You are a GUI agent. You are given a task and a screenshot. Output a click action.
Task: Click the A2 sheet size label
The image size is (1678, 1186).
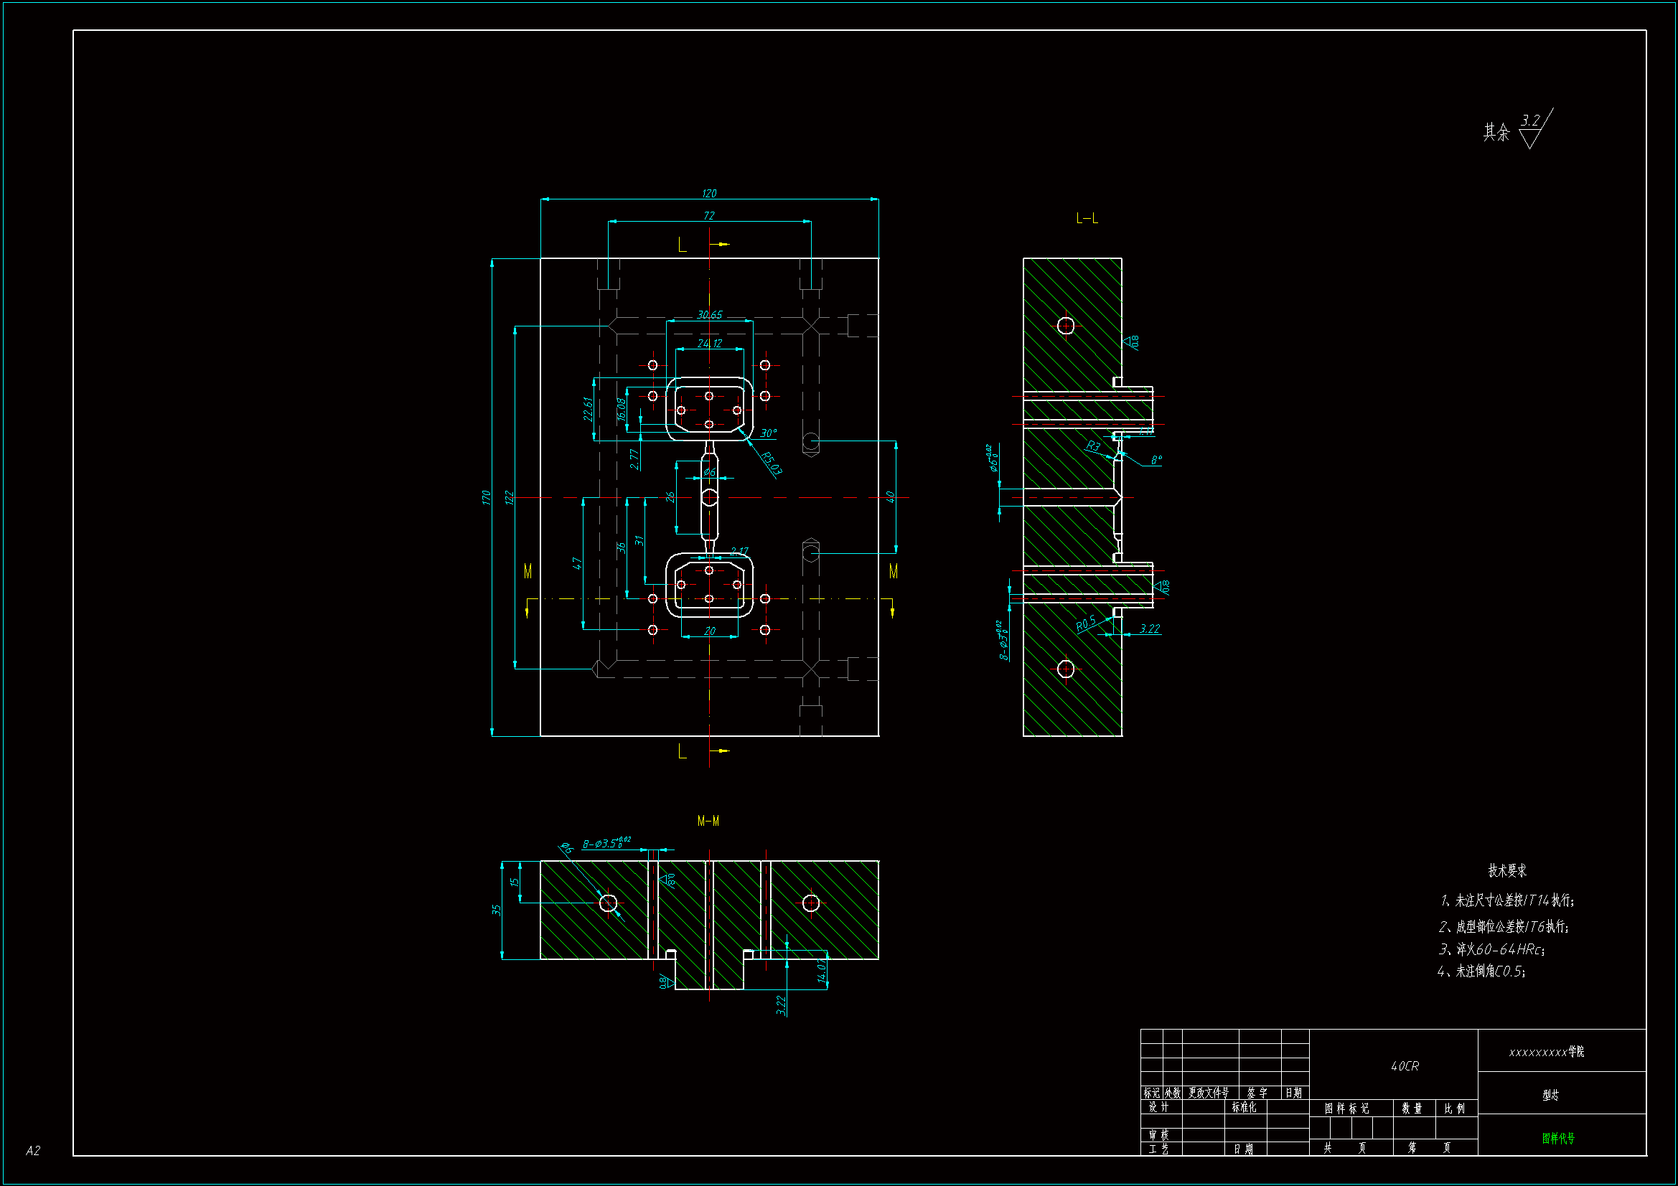click(x=33, y=1151)
